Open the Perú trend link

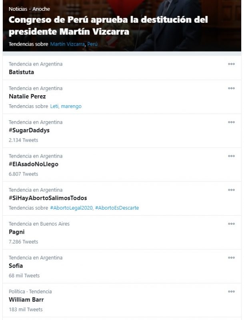[x=92, y=44]
